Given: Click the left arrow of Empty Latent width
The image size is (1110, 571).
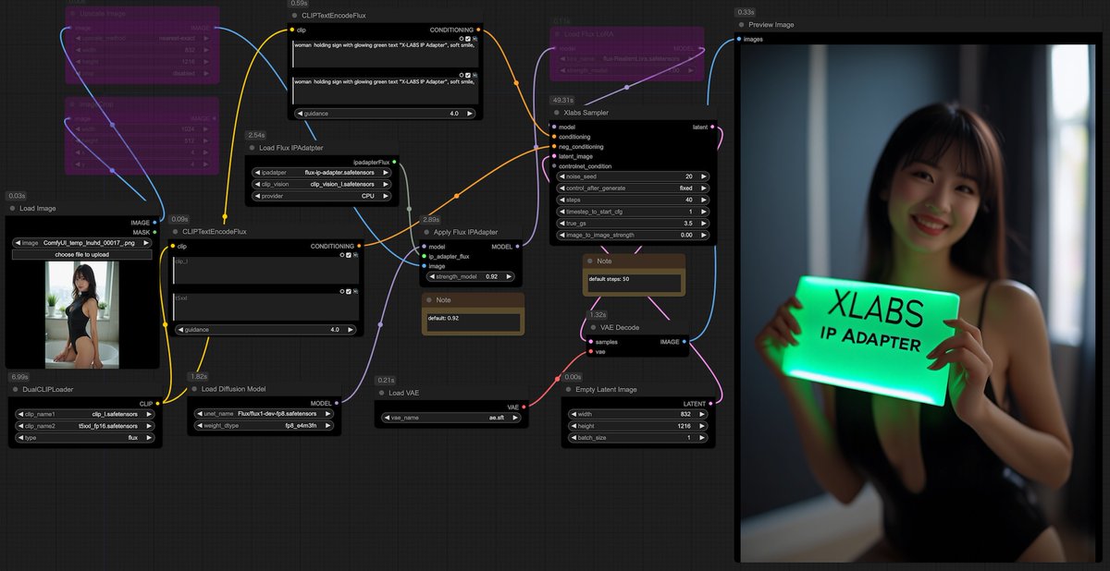Looking at the screenshot, I should pos(573,415).
